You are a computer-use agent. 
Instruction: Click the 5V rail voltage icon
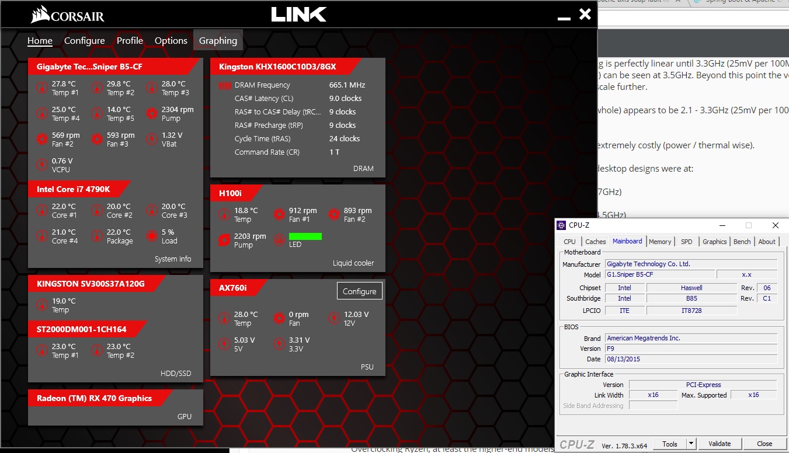tap(224, 344)
